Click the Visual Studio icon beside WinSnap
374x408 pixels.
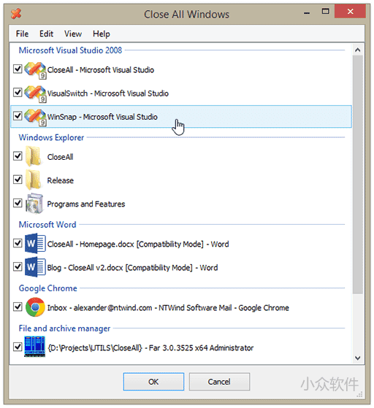(x=35, y=117)
